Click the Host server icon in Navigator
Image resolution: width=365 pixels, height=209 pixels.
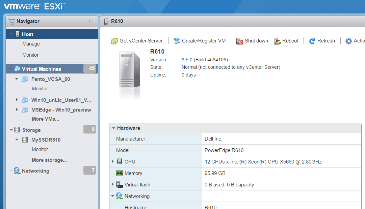18,34
